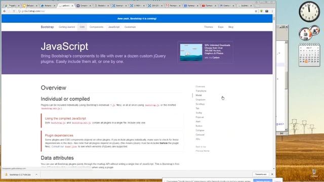Jump to Overview in the sidebar
Viewport: 324px width, 182px height.
pos(200,86)
